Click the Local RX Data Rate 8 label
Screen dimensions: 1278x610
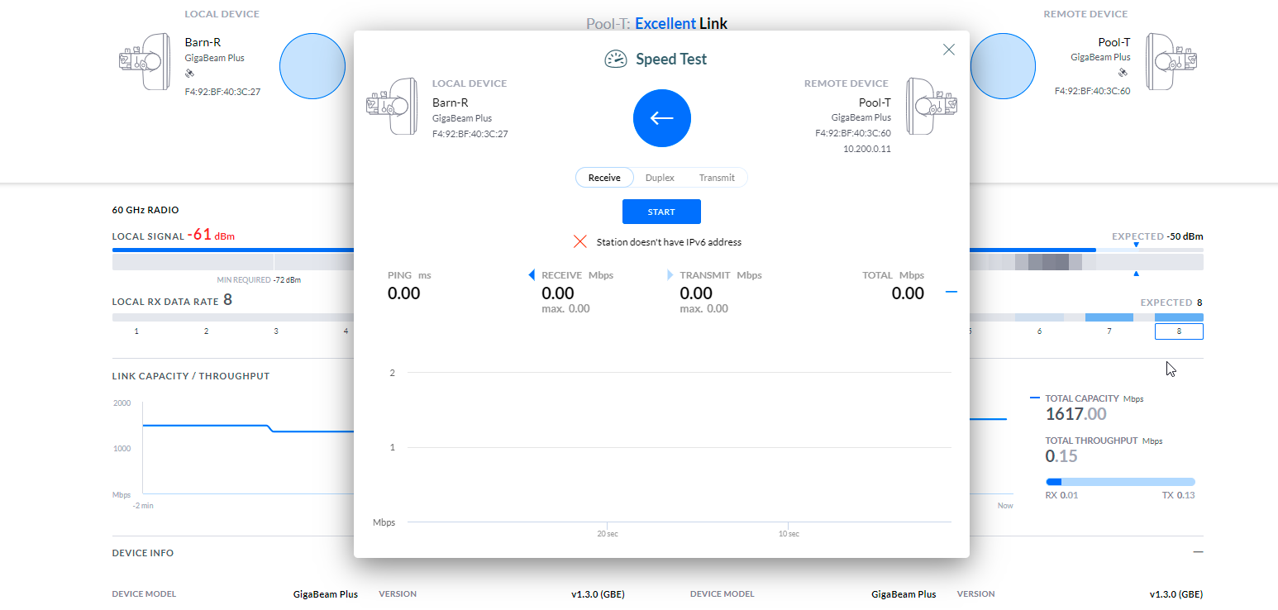[x=172, y=301]
